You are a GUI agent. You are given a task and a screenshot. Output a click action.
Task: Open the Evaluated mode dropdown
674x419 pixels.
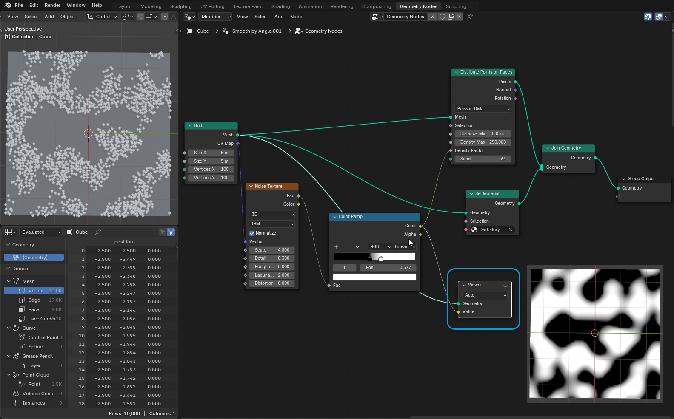pos(41,232)
